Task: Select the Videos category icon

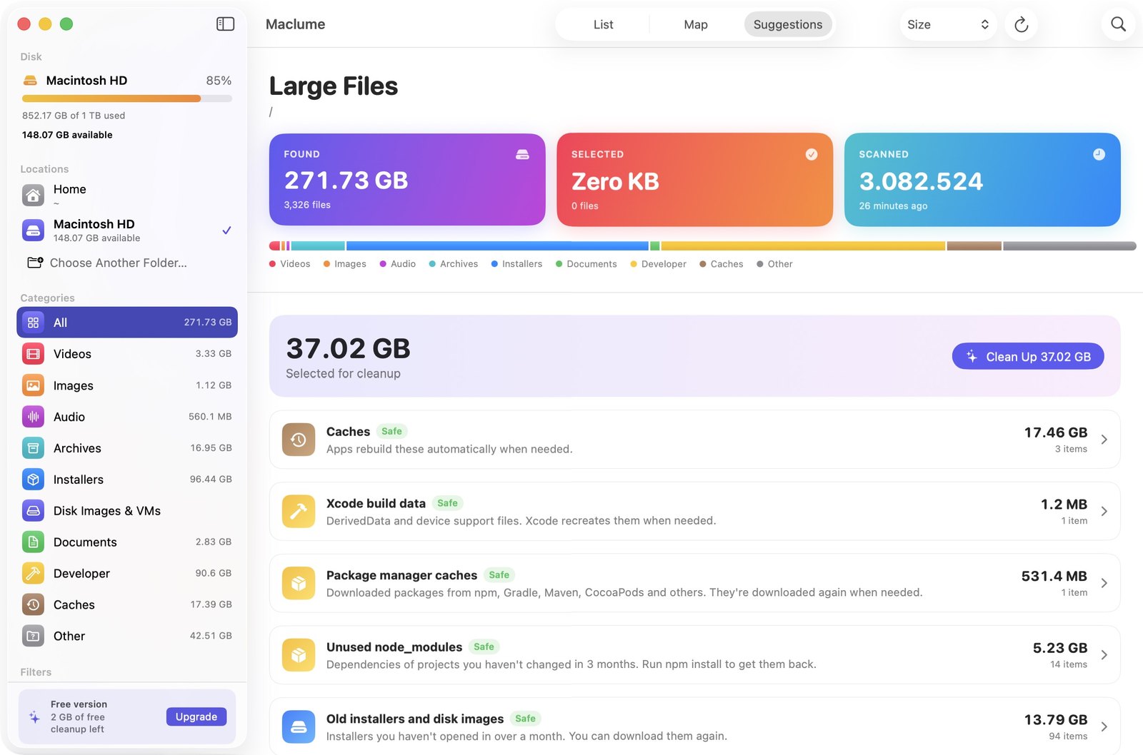Action: point(33,354)
